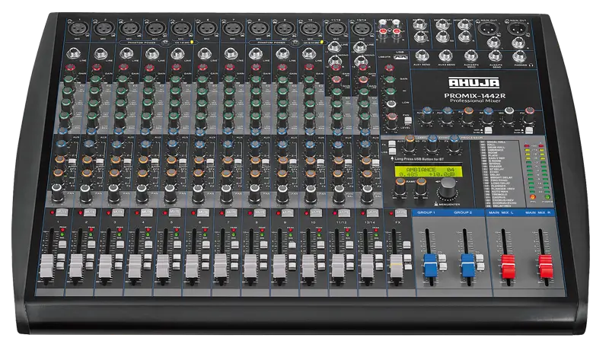Click the channel 6 LINE jack
Screen dimensions: 609x357
tap(204, 53)
